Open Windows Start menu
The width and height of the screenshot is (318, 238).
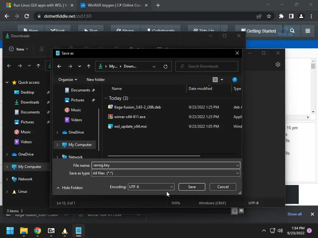pos(10,231)
